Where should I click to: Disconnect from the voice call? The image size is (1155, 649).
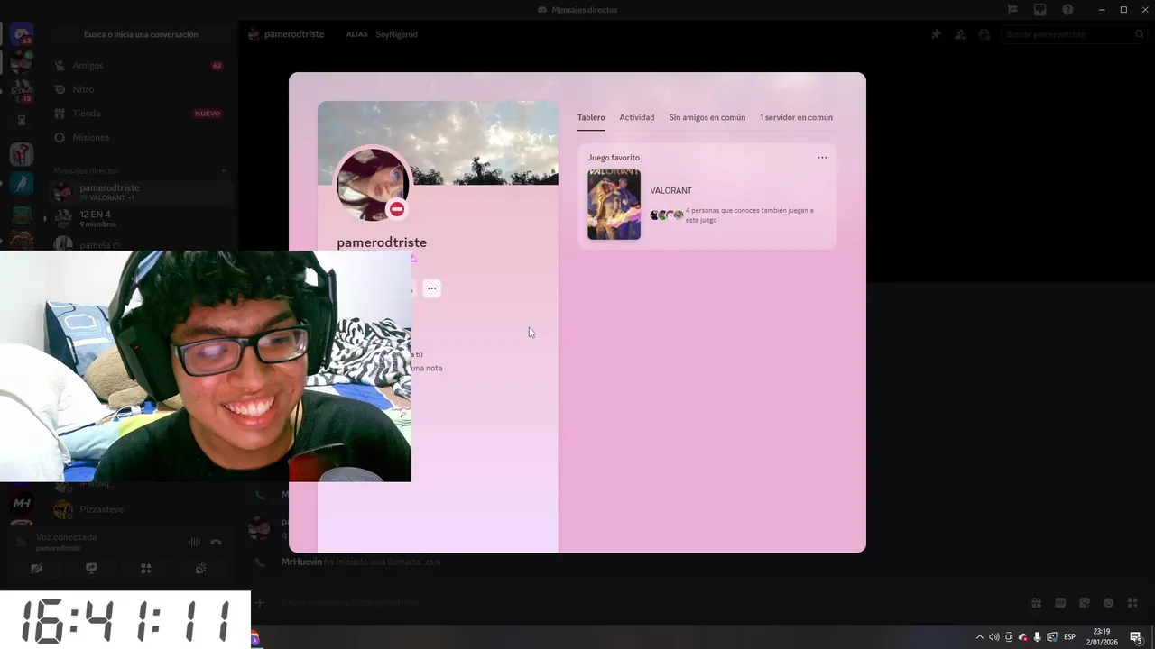216,542
